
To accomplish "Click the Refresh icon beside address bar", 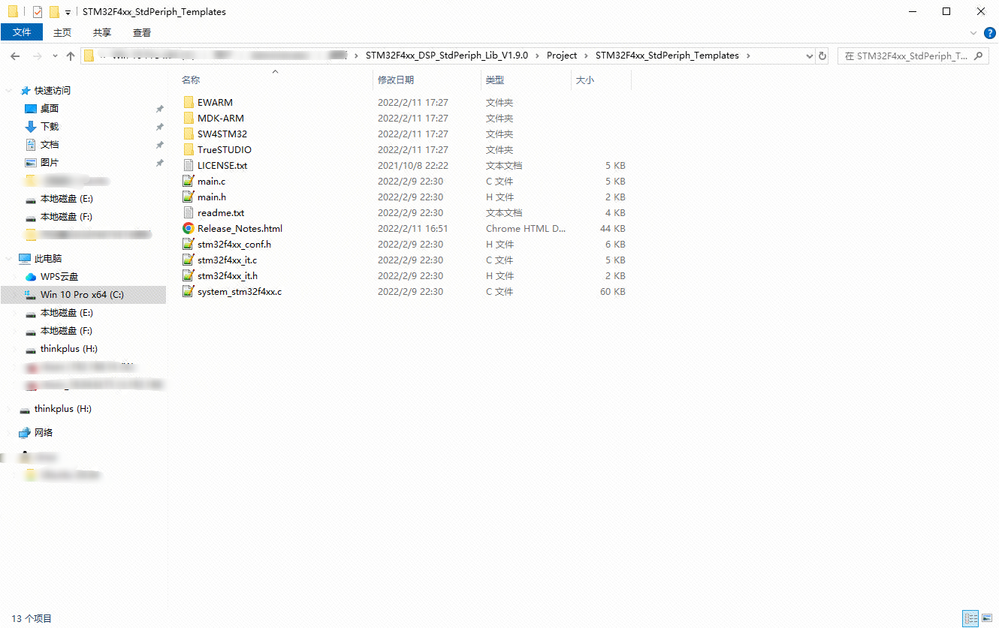I will [x=822, y=56].
